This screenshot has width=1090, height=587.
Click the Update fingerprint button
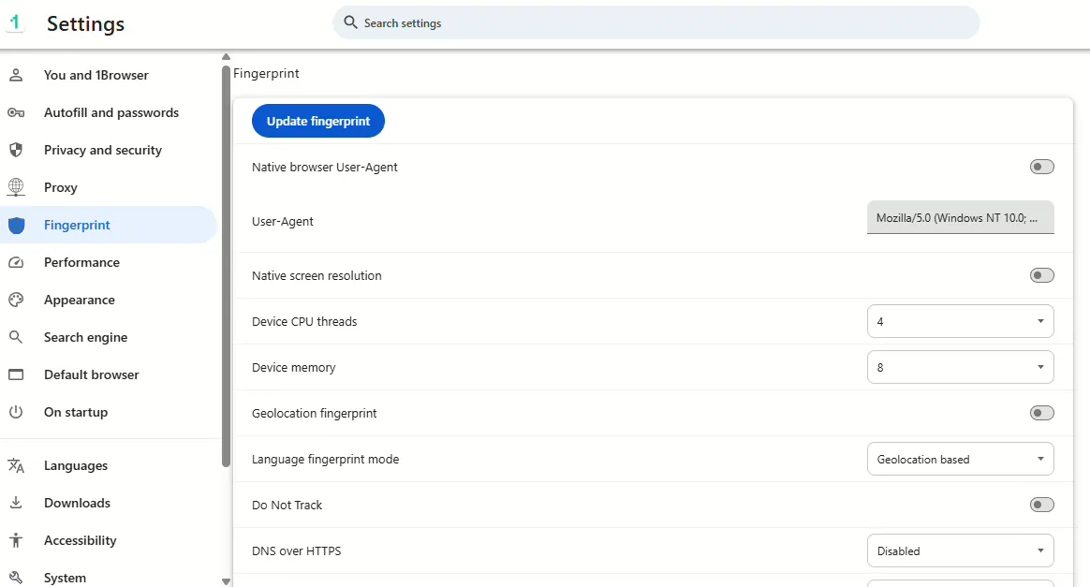pos(317,121)
